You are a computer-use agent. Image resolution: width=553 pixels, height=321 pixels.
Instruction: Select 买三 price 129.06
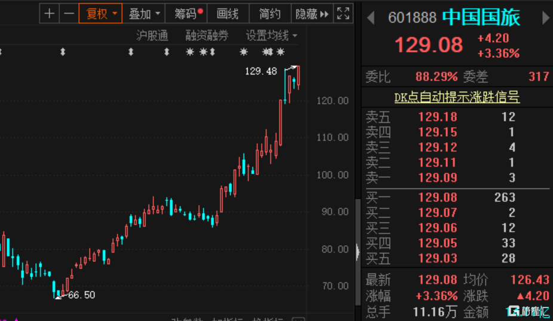pyautogui.click(x=437, y=228)
